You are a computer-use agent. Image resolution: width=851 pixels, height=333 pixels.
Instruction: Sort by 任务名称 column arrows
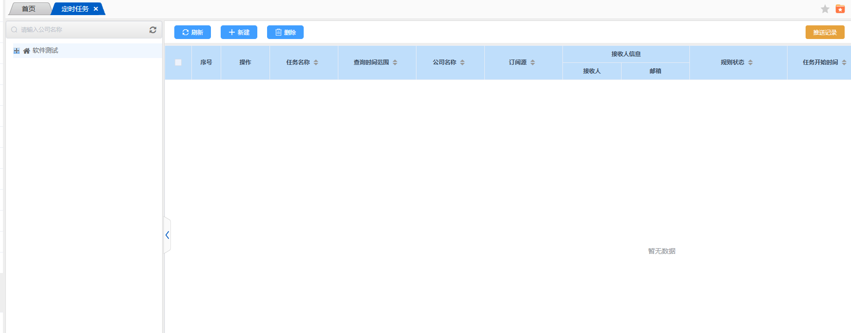[316, 62]
